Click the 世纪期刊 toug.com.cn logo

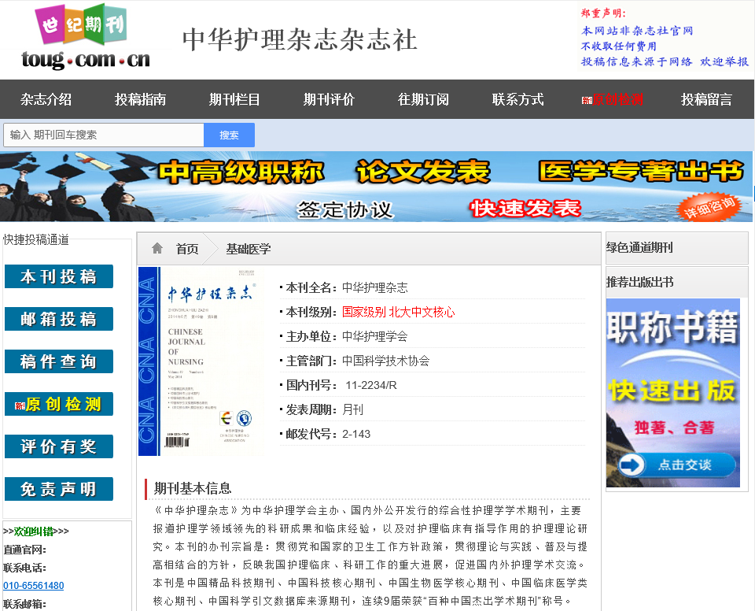tap(85, 37)
